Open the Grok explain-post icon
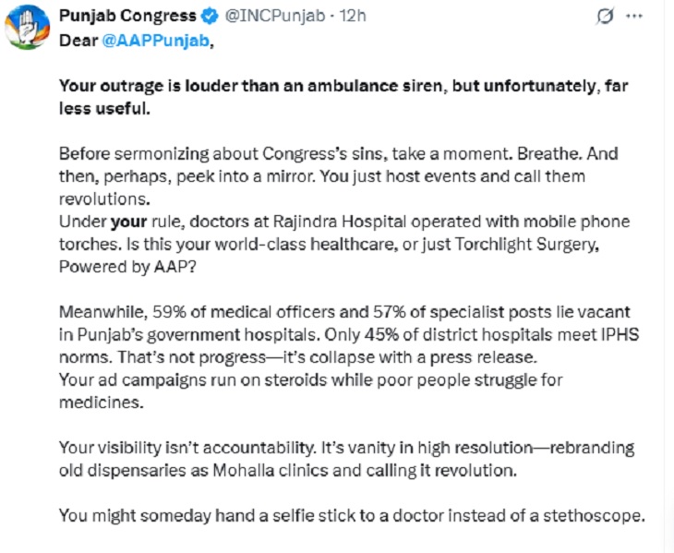This screenshot has height=553, width=674. coord(606,17)
